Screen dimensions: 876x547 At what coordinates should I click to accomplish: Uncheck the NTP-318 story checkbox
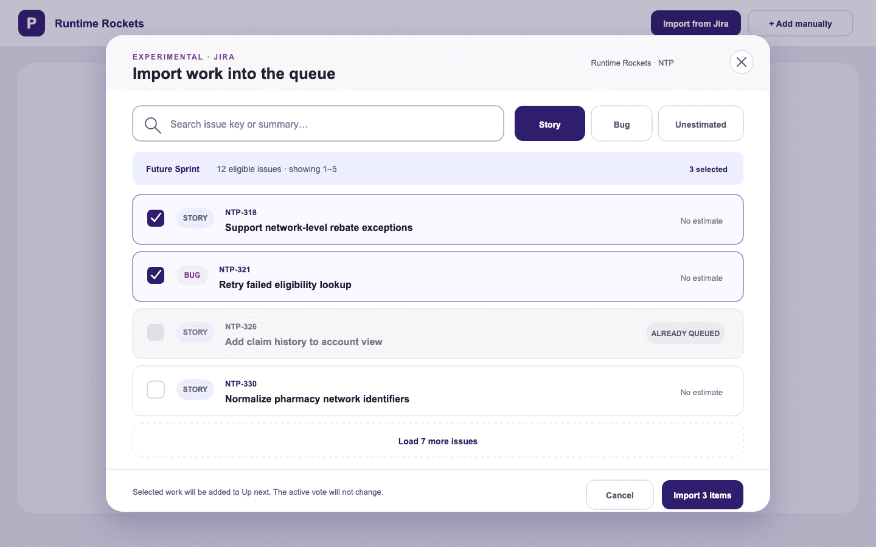[156, 218]
